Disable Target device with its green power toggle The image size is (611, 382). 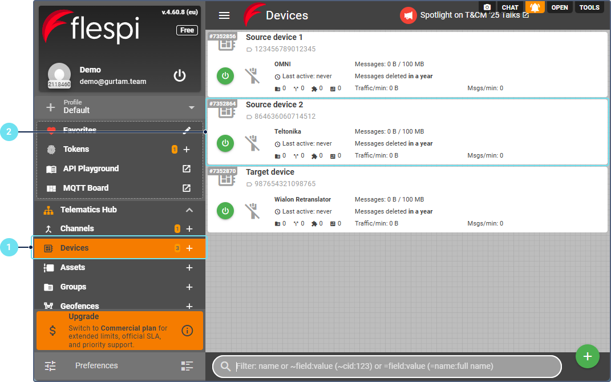[x=225, y=211]
